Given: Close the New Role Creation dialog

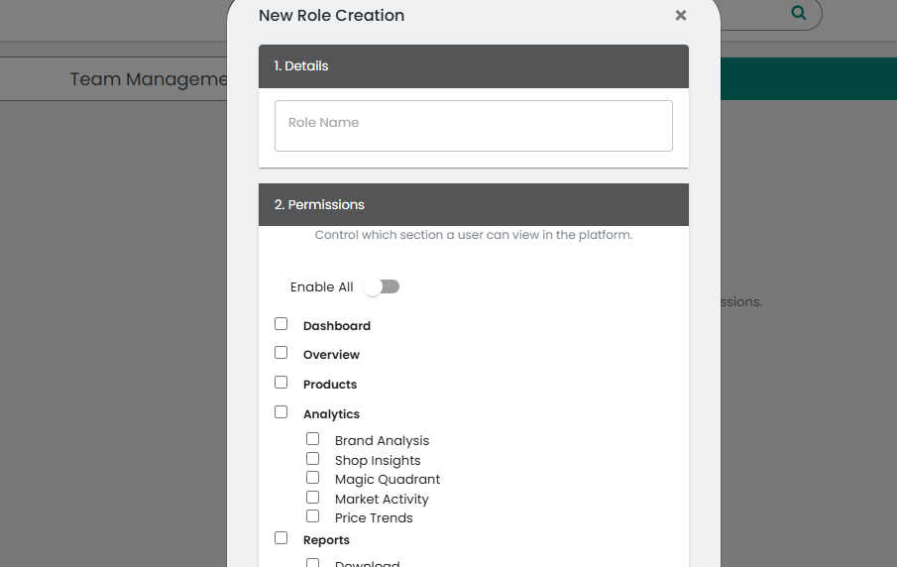Looking at the screenshot, I should [x=680, y=16].
